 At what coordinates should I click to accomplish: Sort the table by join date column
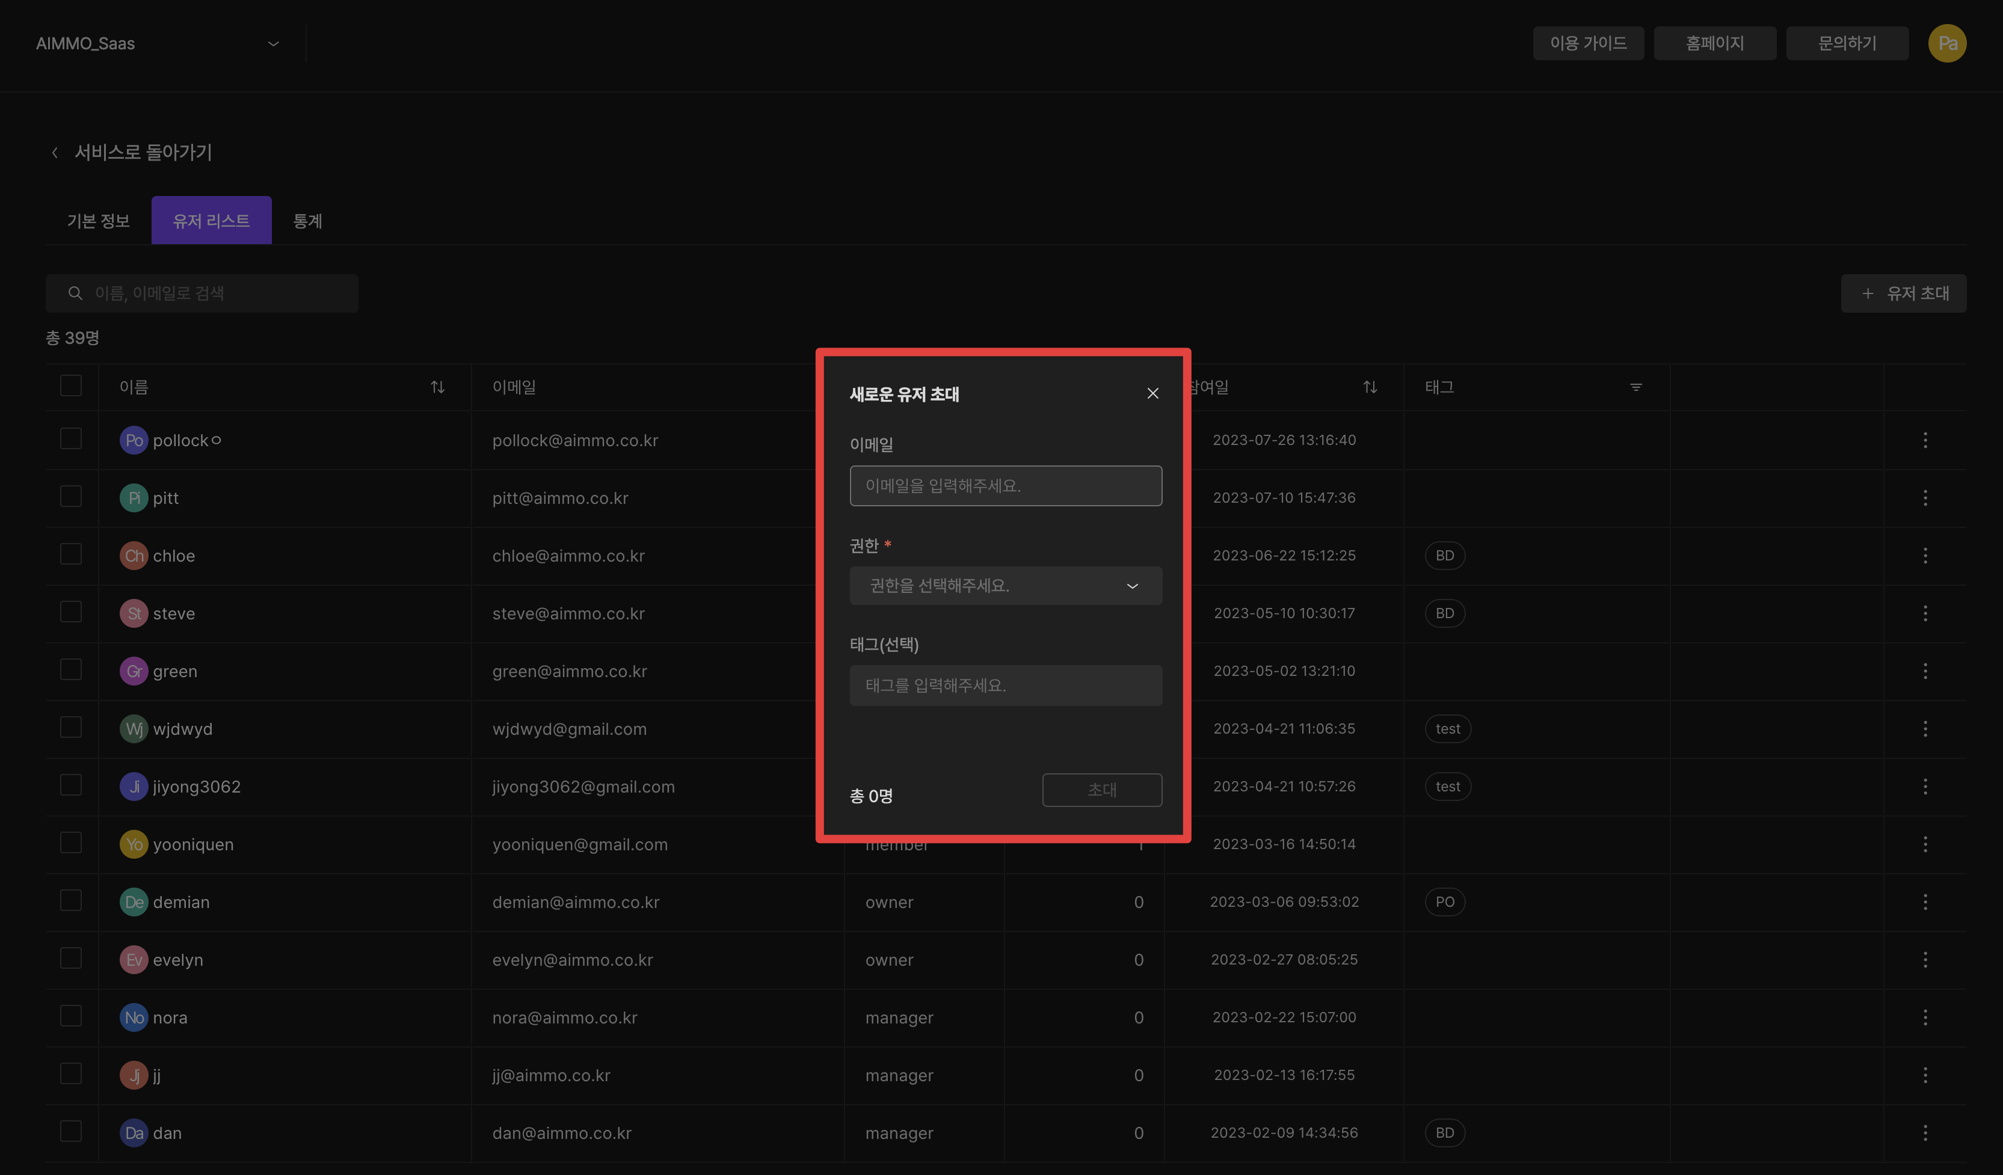1370,387
